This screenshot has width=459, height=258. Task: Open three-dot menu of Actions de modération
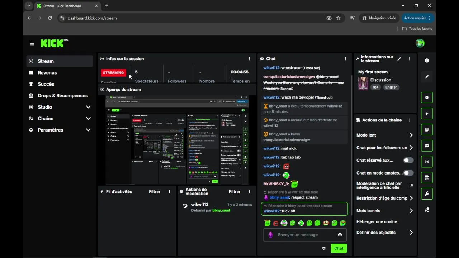(250, 192)
